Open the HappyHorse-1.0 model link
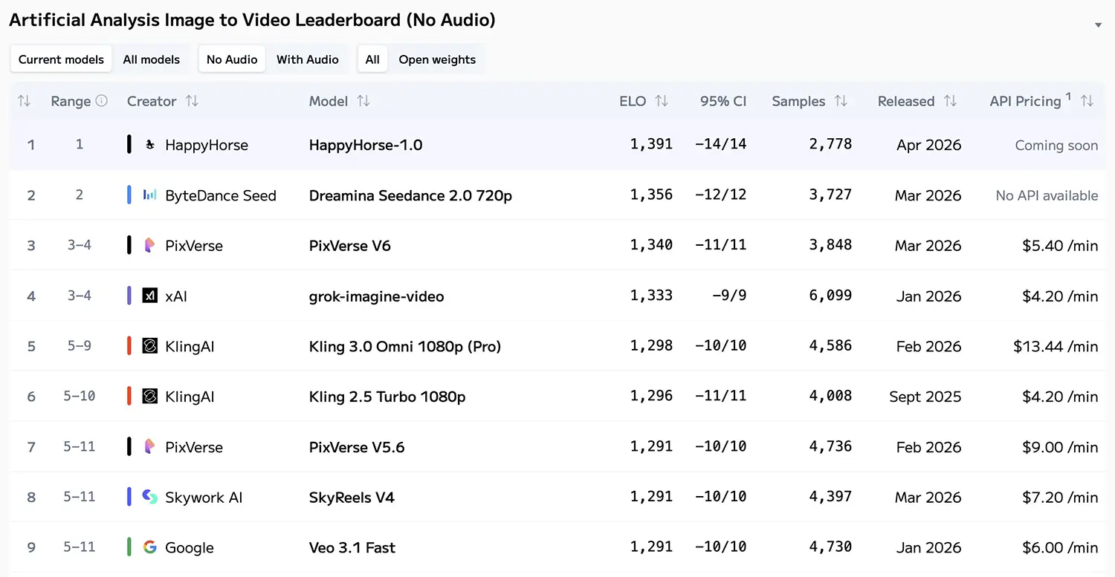Screen dimensions: 1115x577 (x=366, y=145)
